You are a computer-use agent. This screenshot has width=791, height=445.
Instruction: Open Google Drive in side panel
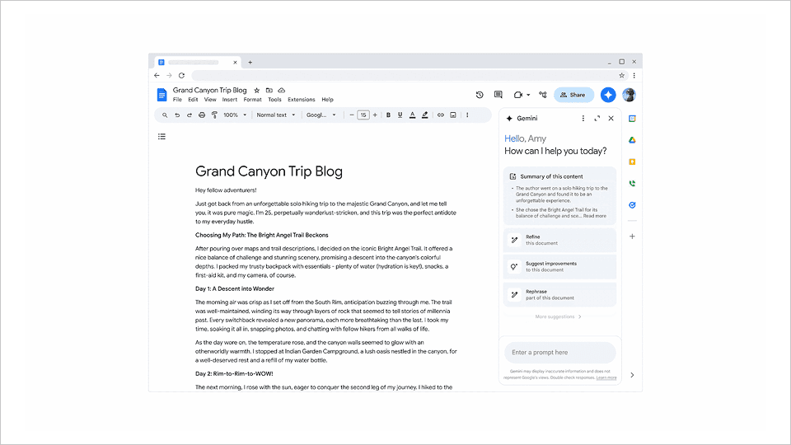(632, 140)
